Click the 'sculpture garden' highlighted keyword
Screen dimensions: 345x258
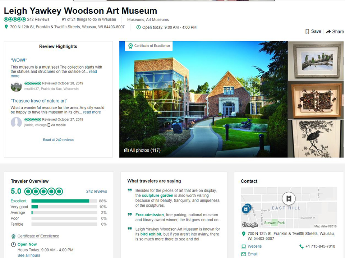coord(157,195)
